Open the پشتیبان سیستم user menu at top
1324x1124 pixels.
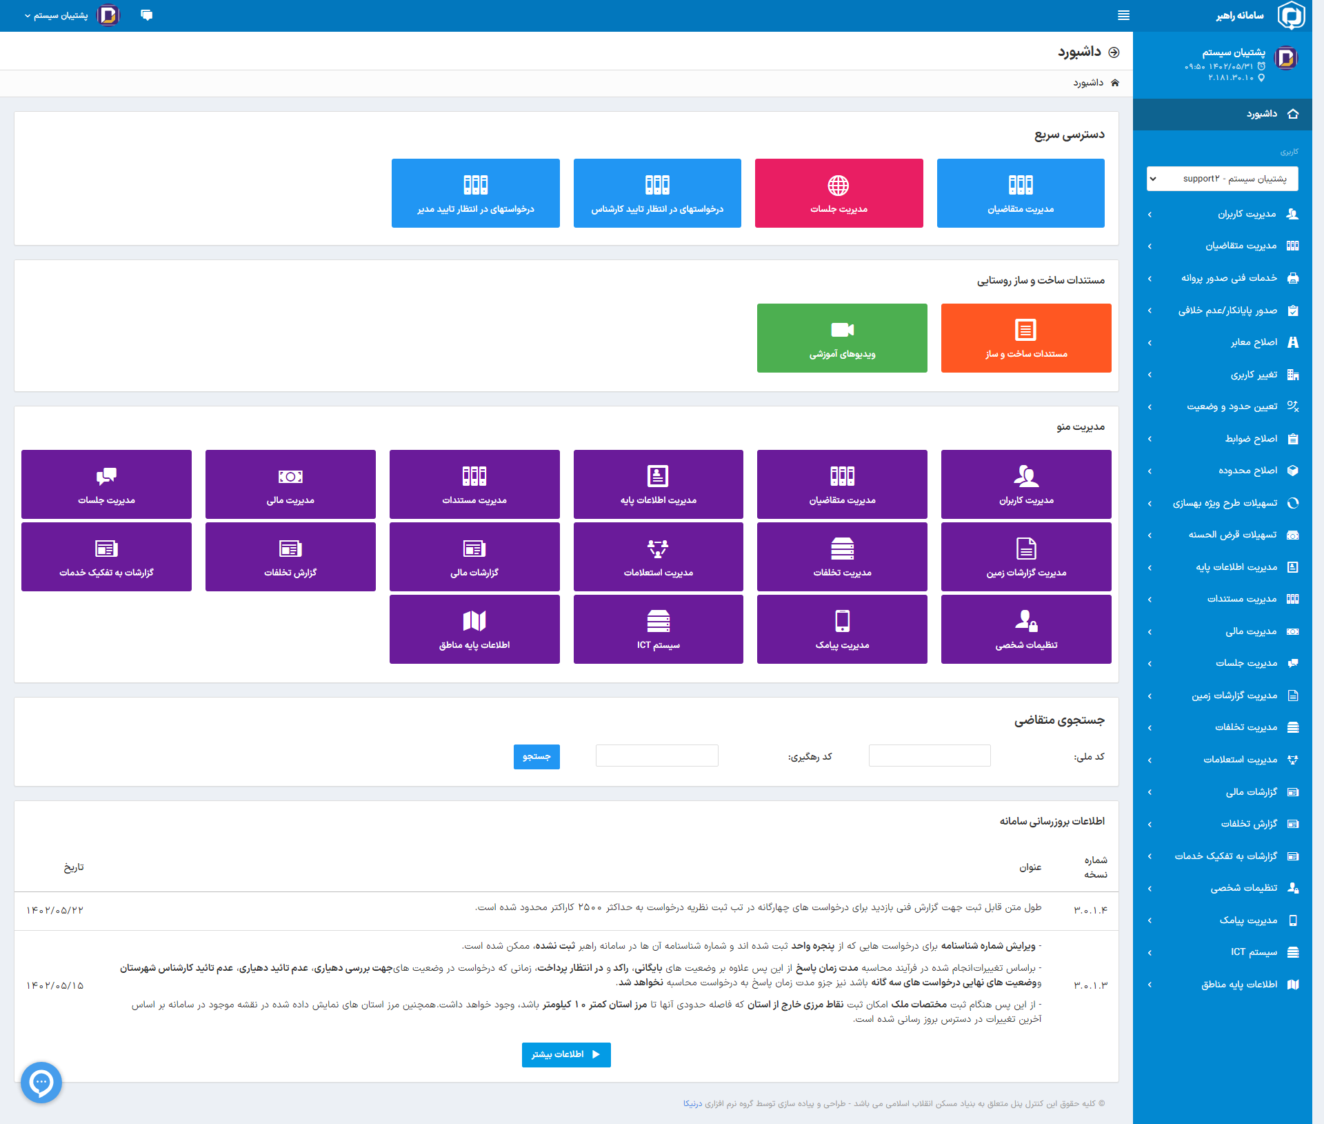[x=61, y=15]
